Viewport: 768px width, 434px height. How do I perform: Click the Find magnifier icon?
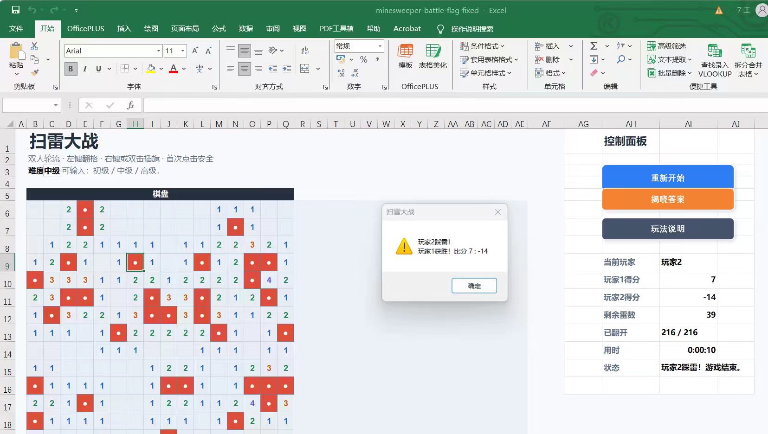(x=621, y=59)
